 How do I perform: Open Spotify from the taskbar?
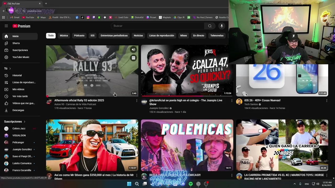191,184
